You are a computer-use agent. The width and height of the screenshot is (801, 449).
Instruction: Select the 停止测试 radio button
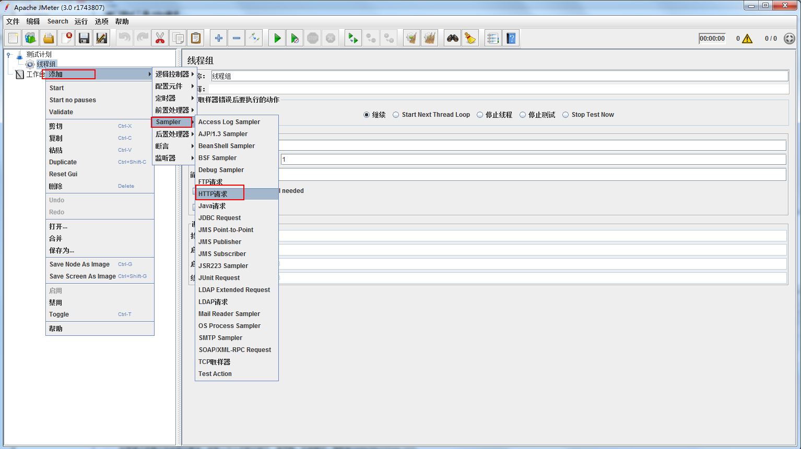tap(523, 115)
